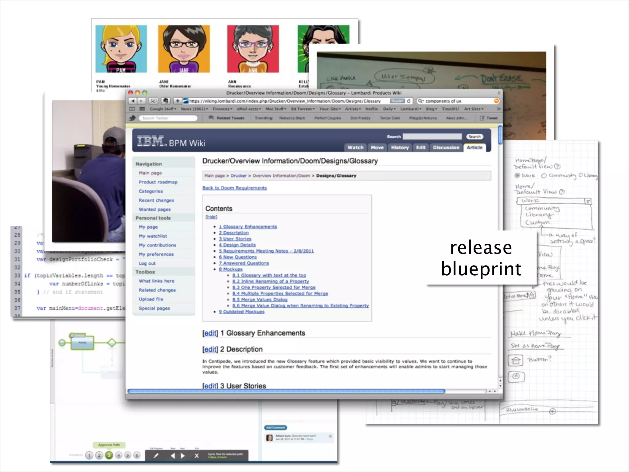The image size is (629, 472).
Task: Click the vertical scrollbar down arrow
Action: point(500,386)
